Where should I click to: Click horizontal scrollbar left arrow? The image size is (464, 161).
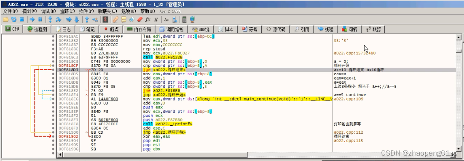(60, 155)
